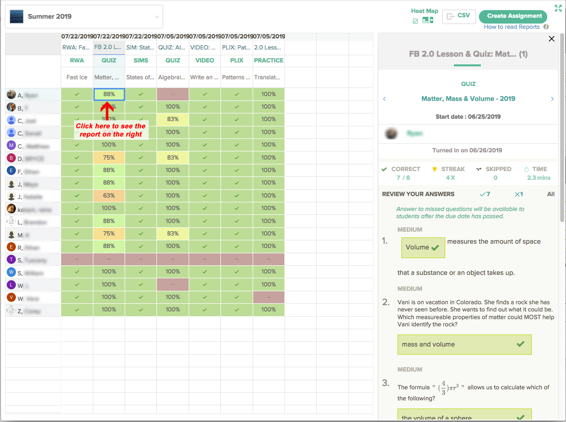
Task: Click 100% practice cell for student Z
Action: click(x=269, y=310)
